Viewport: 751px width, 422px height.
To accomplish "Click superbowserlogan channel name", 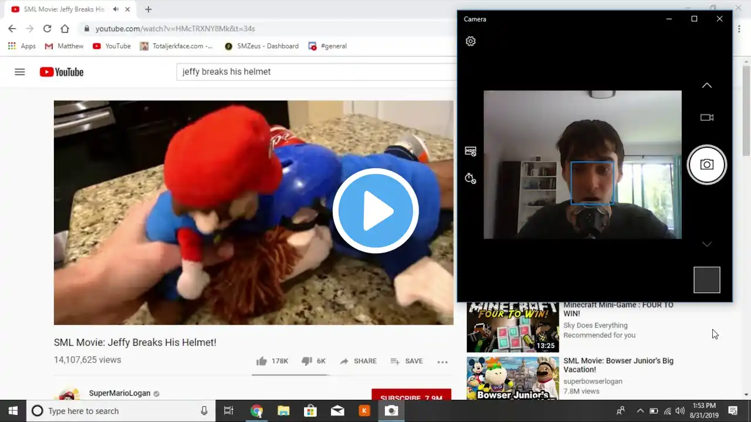I will [x=593, y=381].
